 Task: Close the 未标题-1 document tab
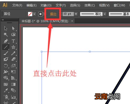[x=72, y=21]
